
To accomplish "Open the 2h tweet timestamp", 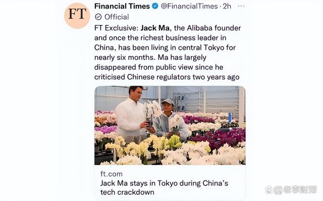I will tap(227, 6).
